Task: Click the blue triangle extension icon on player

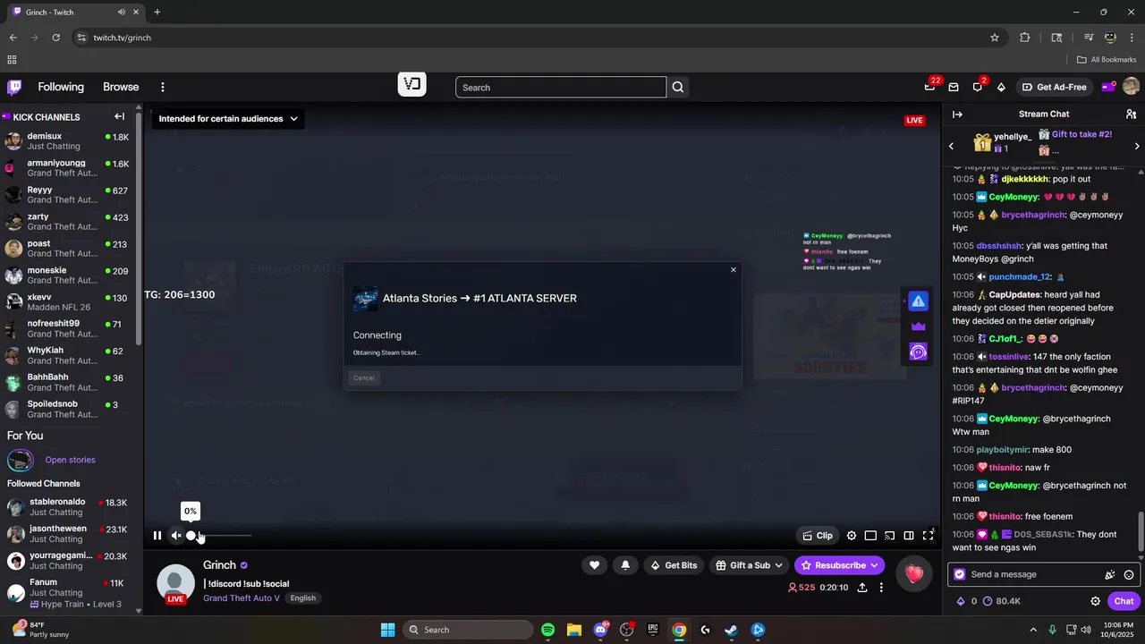Action: pos(918,301)
